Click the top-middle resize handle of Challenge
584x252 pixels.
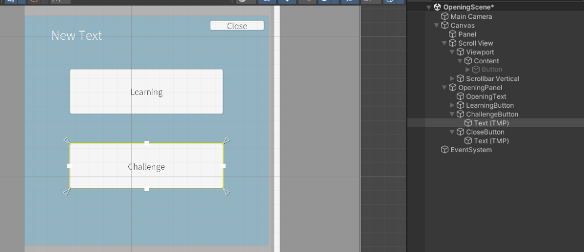[147, 143]
